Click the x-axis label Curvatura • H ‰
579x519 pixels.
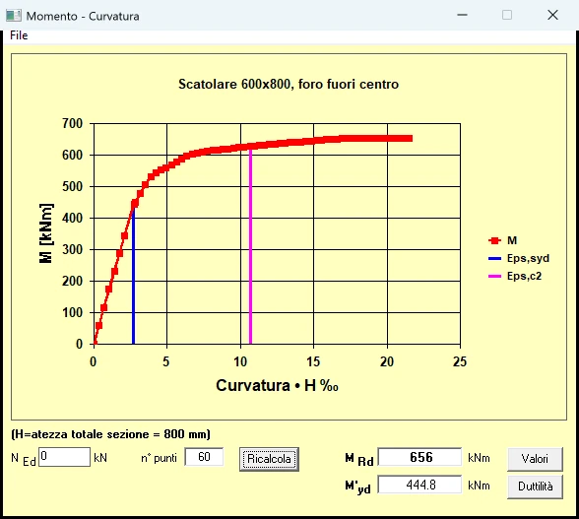[x=278, y=386]
